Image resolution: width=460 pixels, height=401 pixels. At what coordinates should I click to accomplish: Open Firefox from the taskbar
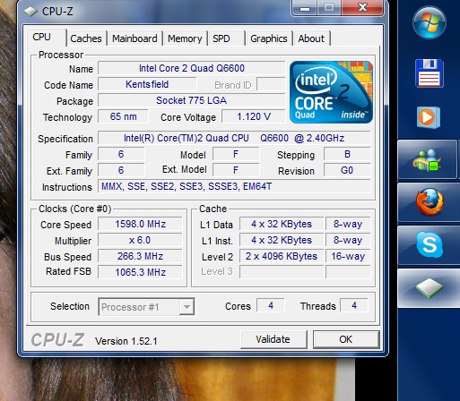click(x=430, y=202)
